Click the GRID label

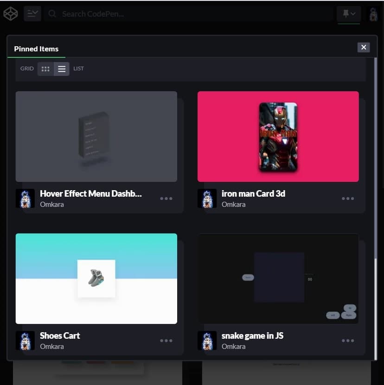point(27,68)
